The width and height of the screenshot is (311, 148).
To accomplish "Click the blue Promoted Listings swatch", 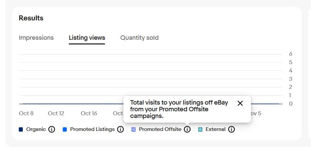I will pos(65,129).
